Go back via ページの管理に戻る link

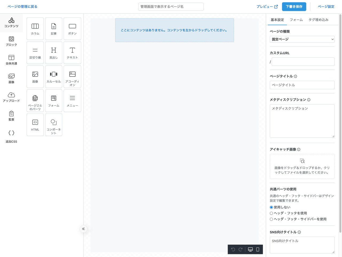pyautogui.click(x=22, y=7)
